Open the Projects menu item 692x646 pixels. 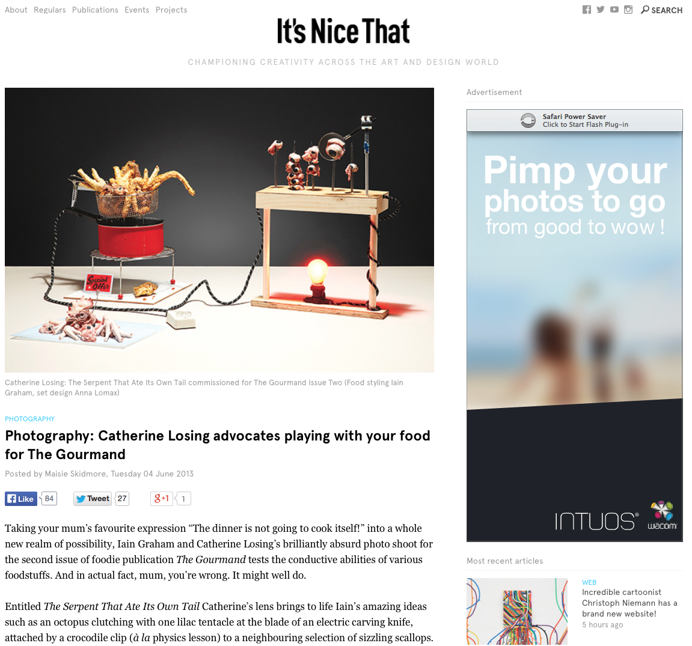click(171, 10)
